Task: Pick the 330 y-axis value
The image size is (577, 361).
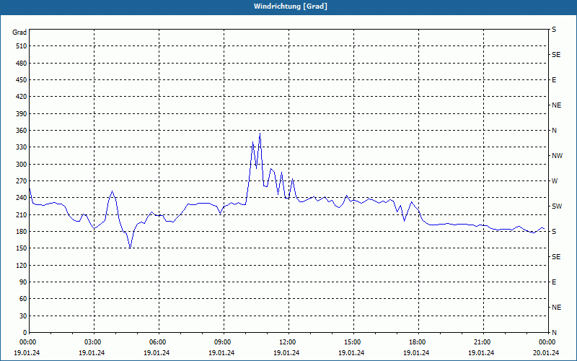Action: [x=22, y=147]
